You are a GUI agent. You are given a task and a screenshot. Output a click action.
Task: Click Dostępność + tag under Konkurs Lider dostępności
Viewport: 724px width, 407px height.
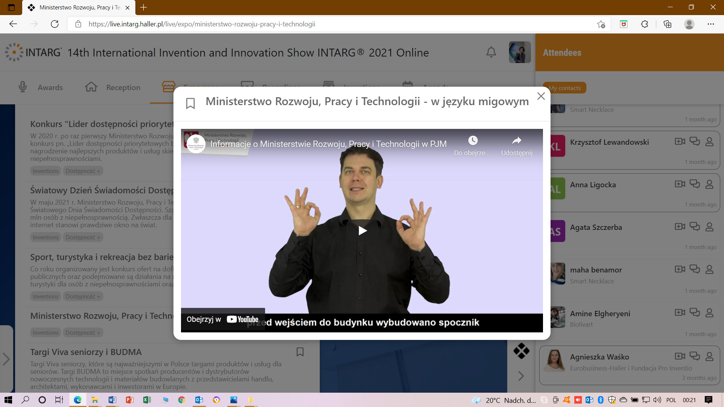coord(83,171)
